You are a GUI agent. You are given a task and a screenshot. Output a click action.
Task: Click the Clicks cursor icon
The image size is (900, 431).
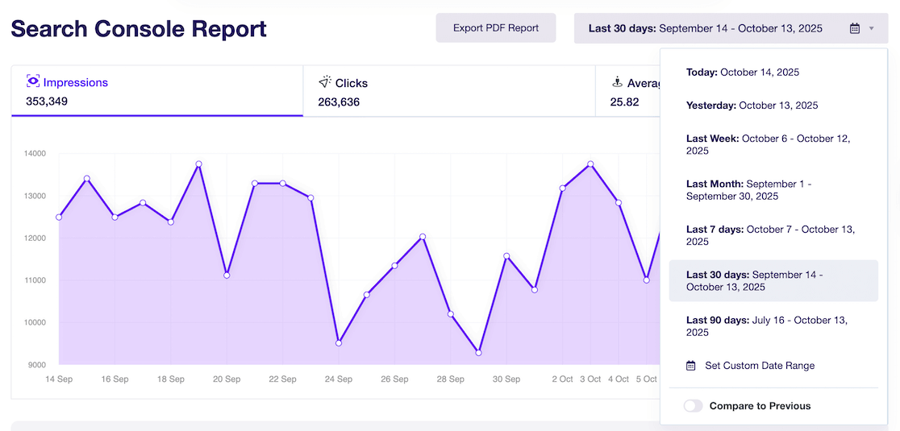coord(325,82)
